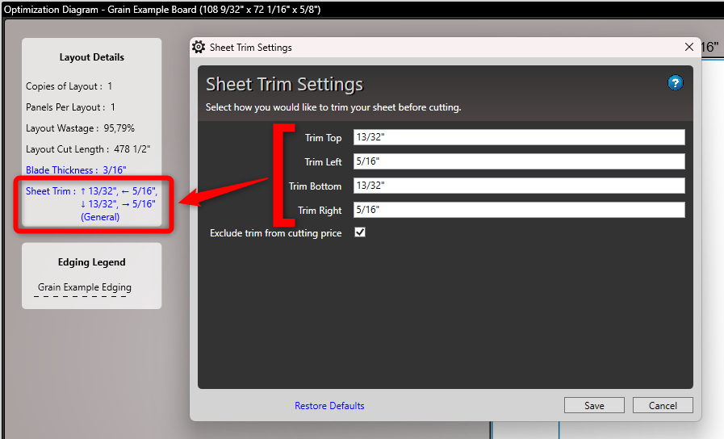Save the sheet trim settings
Viewport: 724px width, 439px height.
(594, 405)
